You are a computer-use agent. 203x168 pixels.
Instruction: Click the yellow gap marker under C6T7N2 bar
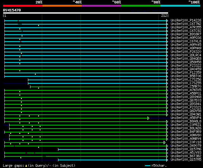click(38, 25)
